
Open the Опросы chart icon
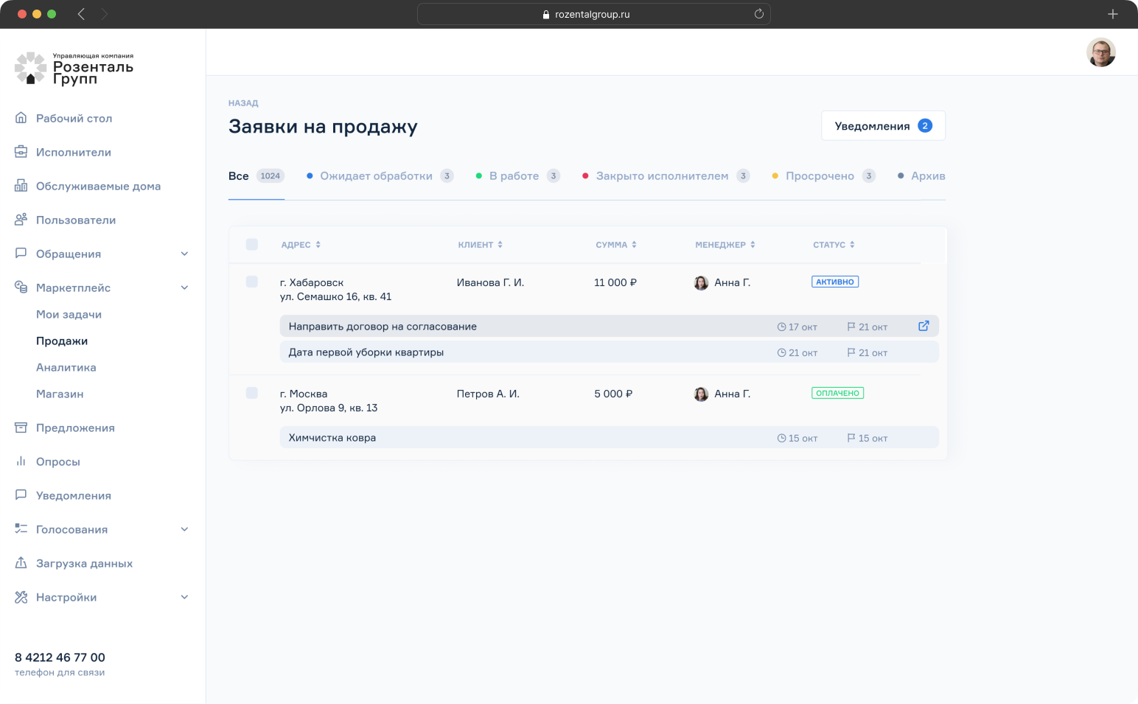tap(21, 461)
